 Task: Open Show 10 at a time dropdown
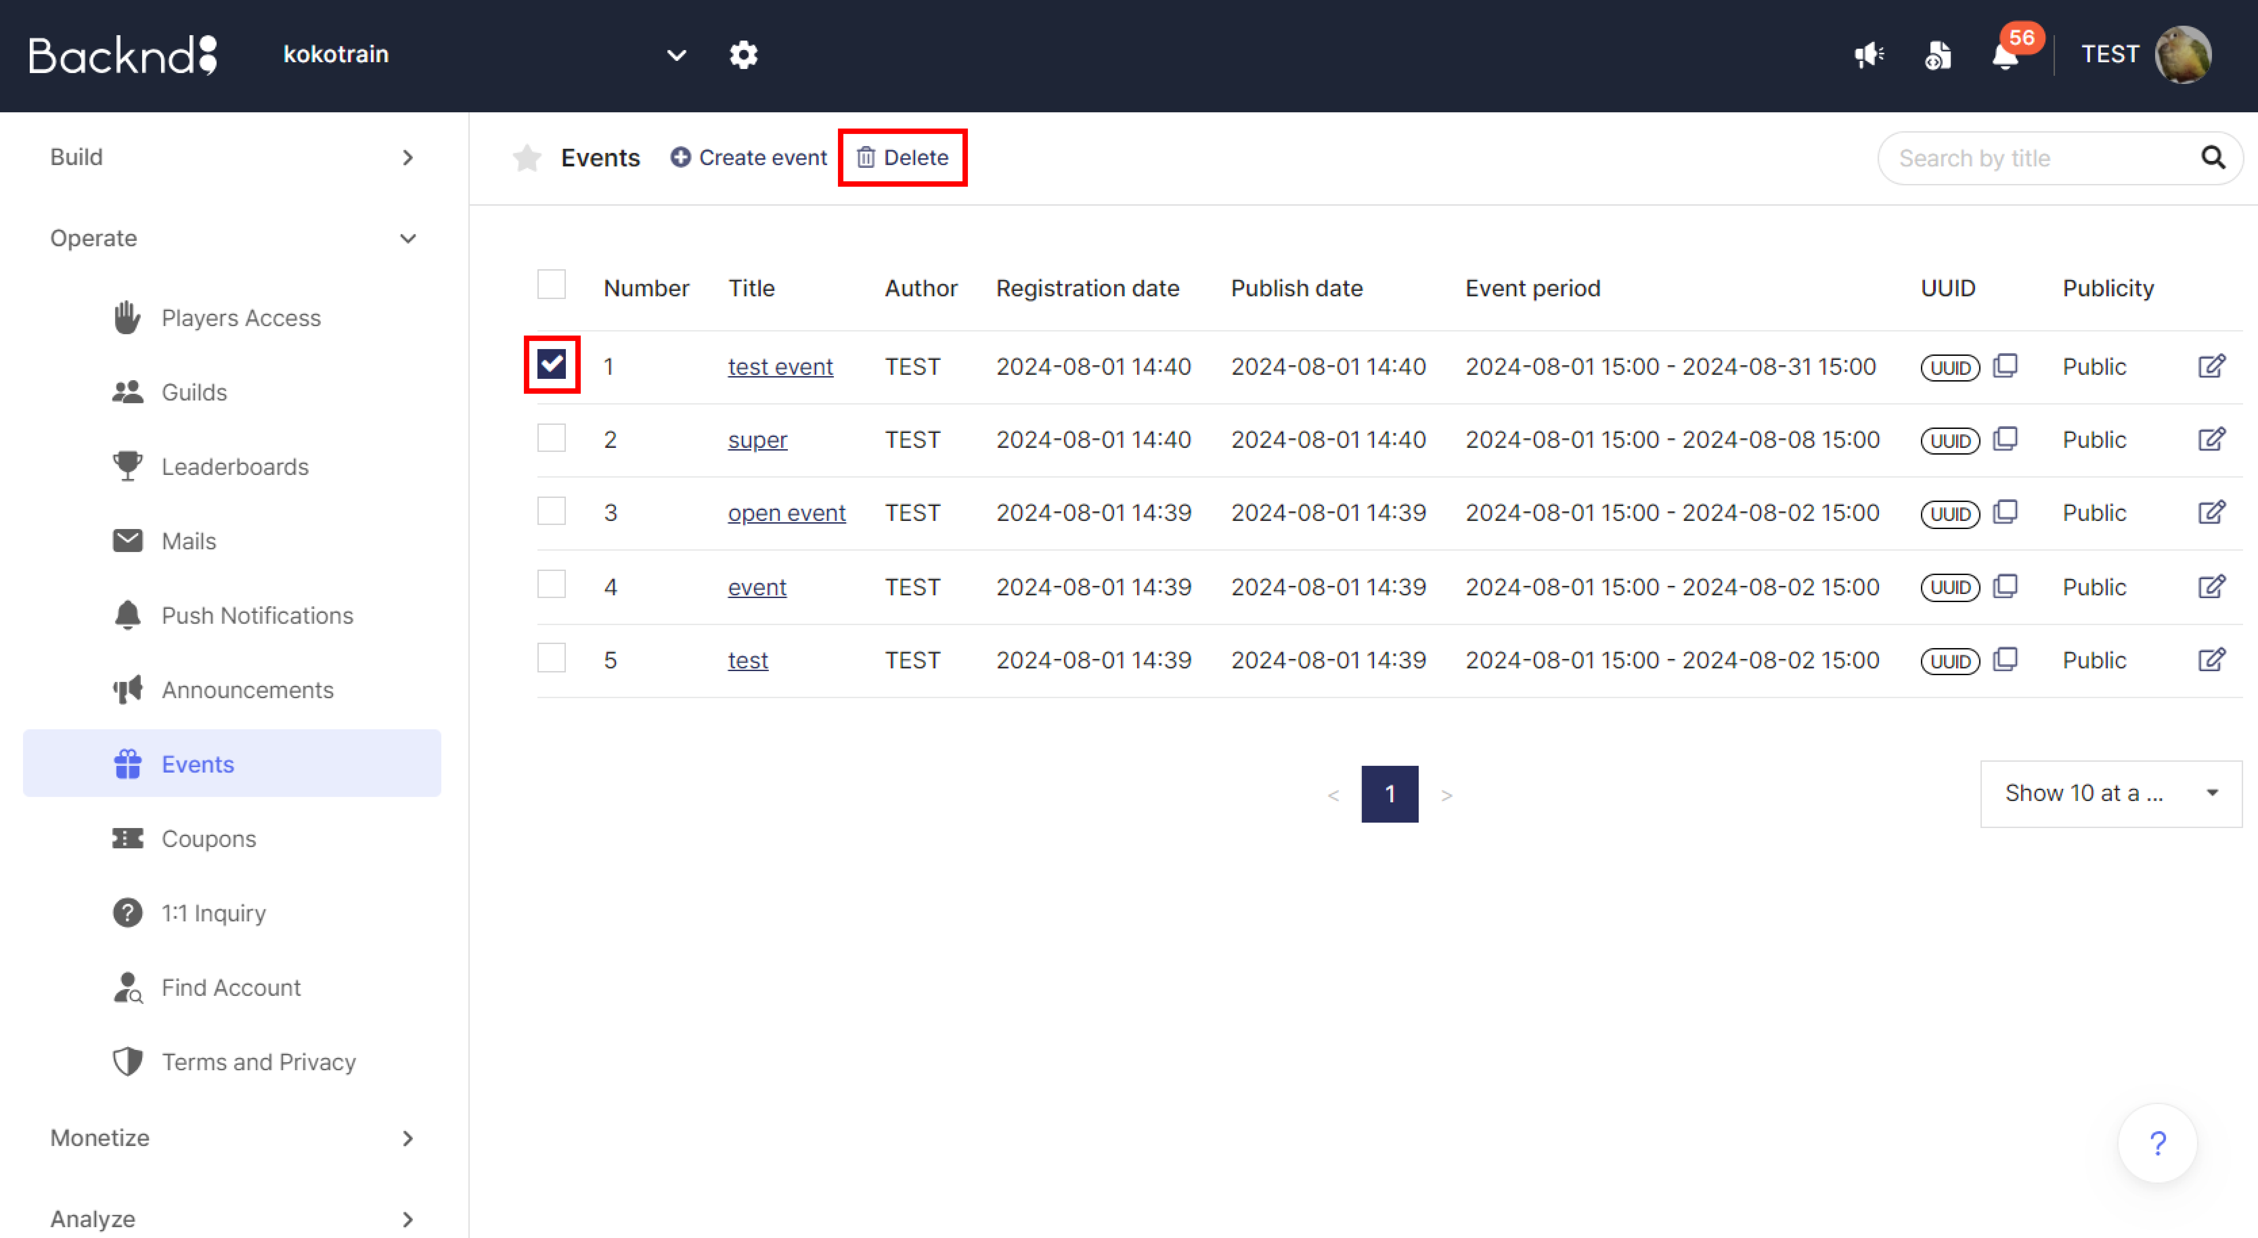pos(2111,794)
